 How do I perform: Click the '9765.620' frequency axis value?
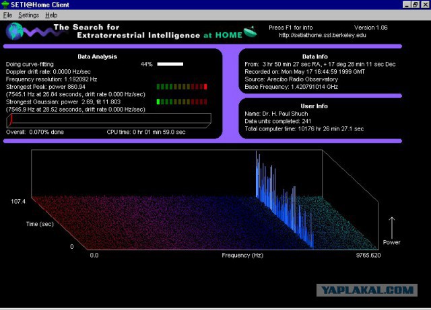368,256
